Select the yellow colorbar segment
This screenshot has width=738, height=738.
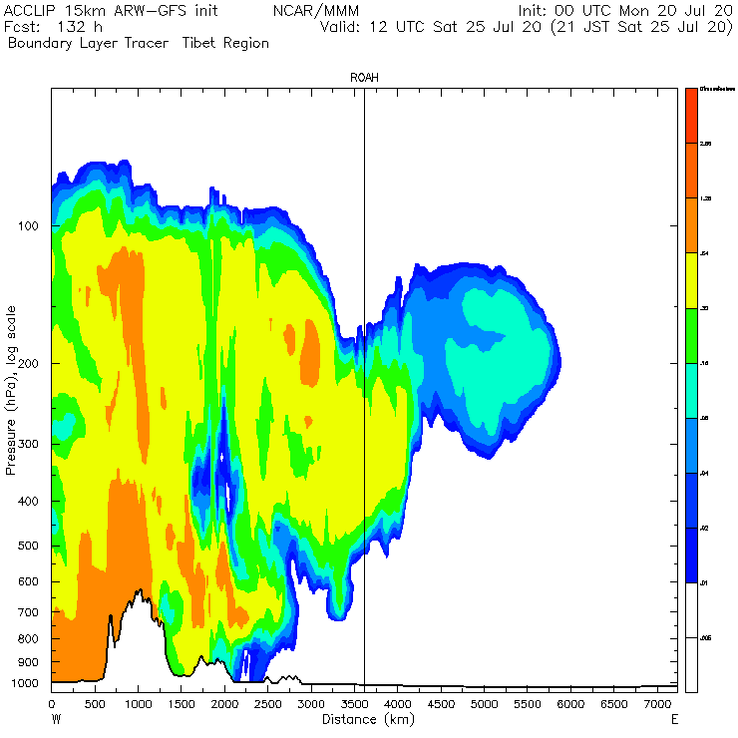[691, 280]
